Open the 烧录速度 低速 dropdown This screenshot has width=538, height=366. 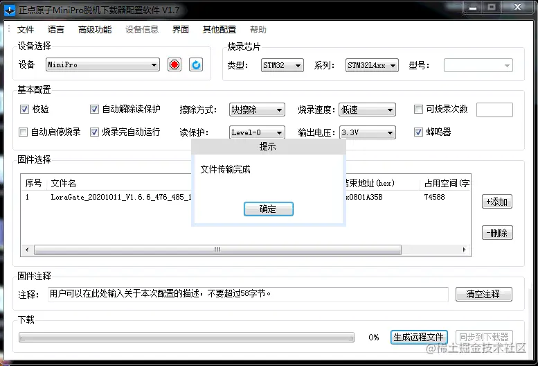(x=367, y=110)
